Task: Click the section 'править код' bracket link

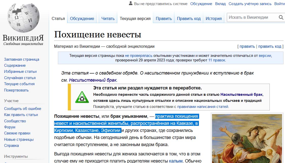Action: 270,46
